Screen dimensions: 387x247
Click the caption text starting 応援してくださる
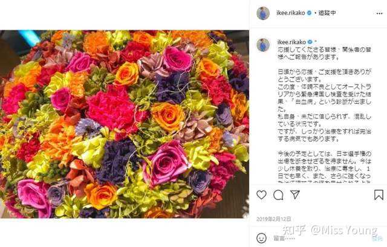coord(324,53)
